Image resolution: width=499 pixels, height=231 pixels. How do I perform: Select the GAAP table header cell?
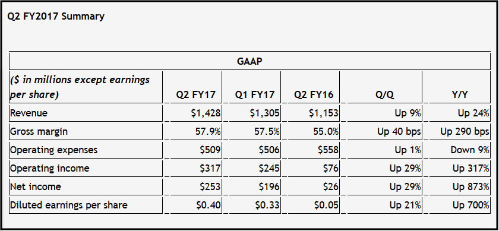pos(249,61)
